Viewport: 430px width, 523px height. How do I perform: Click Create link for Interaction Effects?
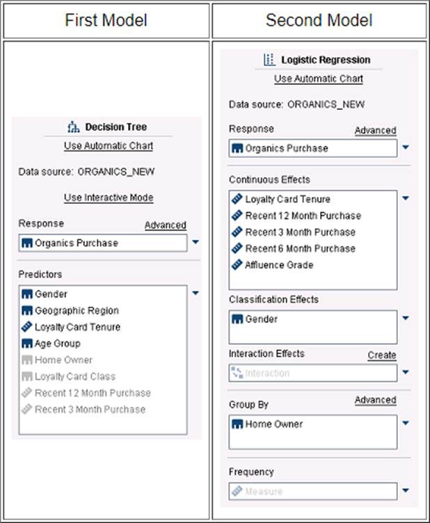382,355
